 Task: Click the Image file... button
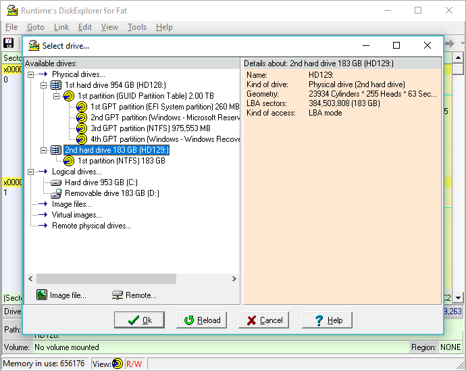tap(61, 295)
